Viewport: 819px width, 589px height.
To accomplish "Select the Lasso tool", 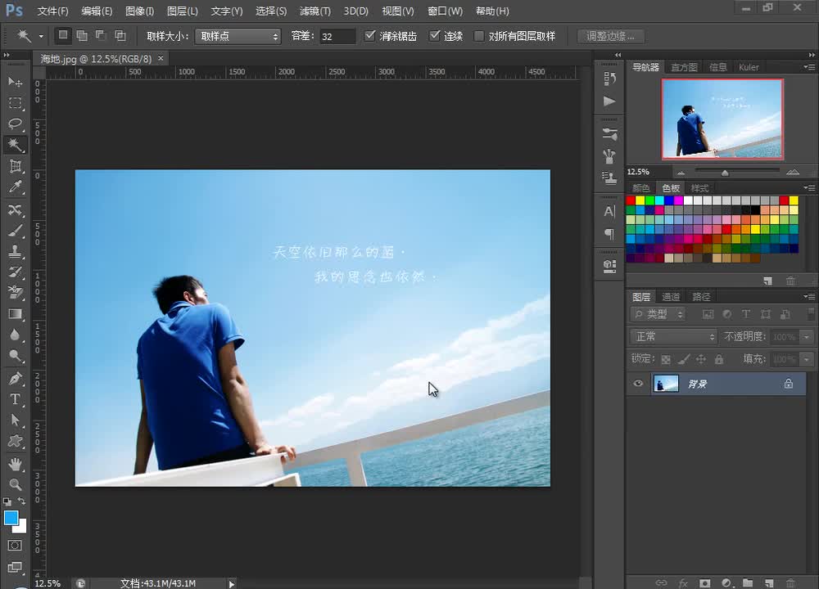I will (x=16, y=124).
